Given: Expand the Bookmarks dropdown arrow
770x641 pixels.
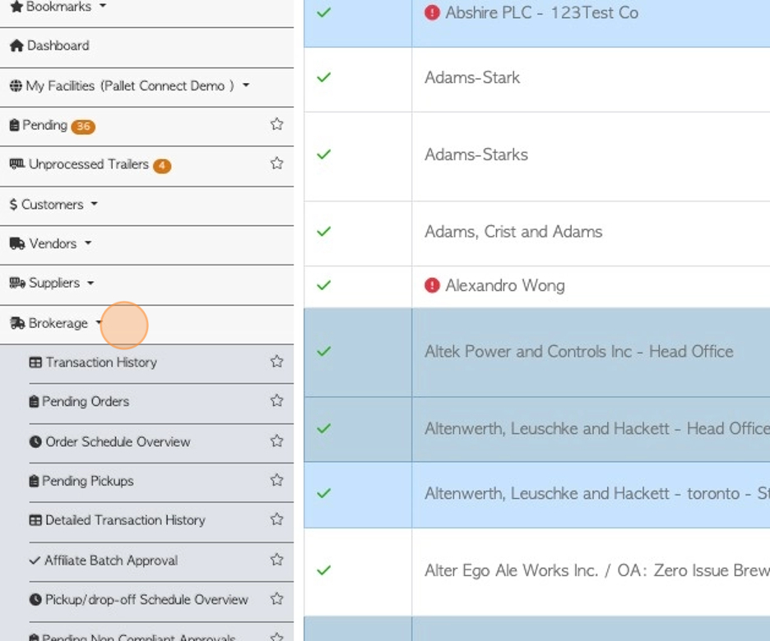Looking at the screenshot, I should click(x=103, y=6).
